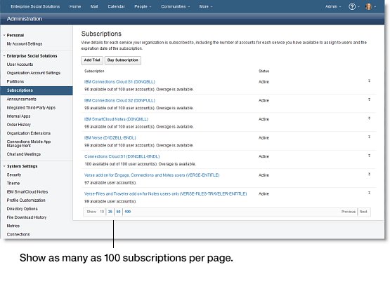Open Profile Customization

pyautogui.click(x=26, y=200)
